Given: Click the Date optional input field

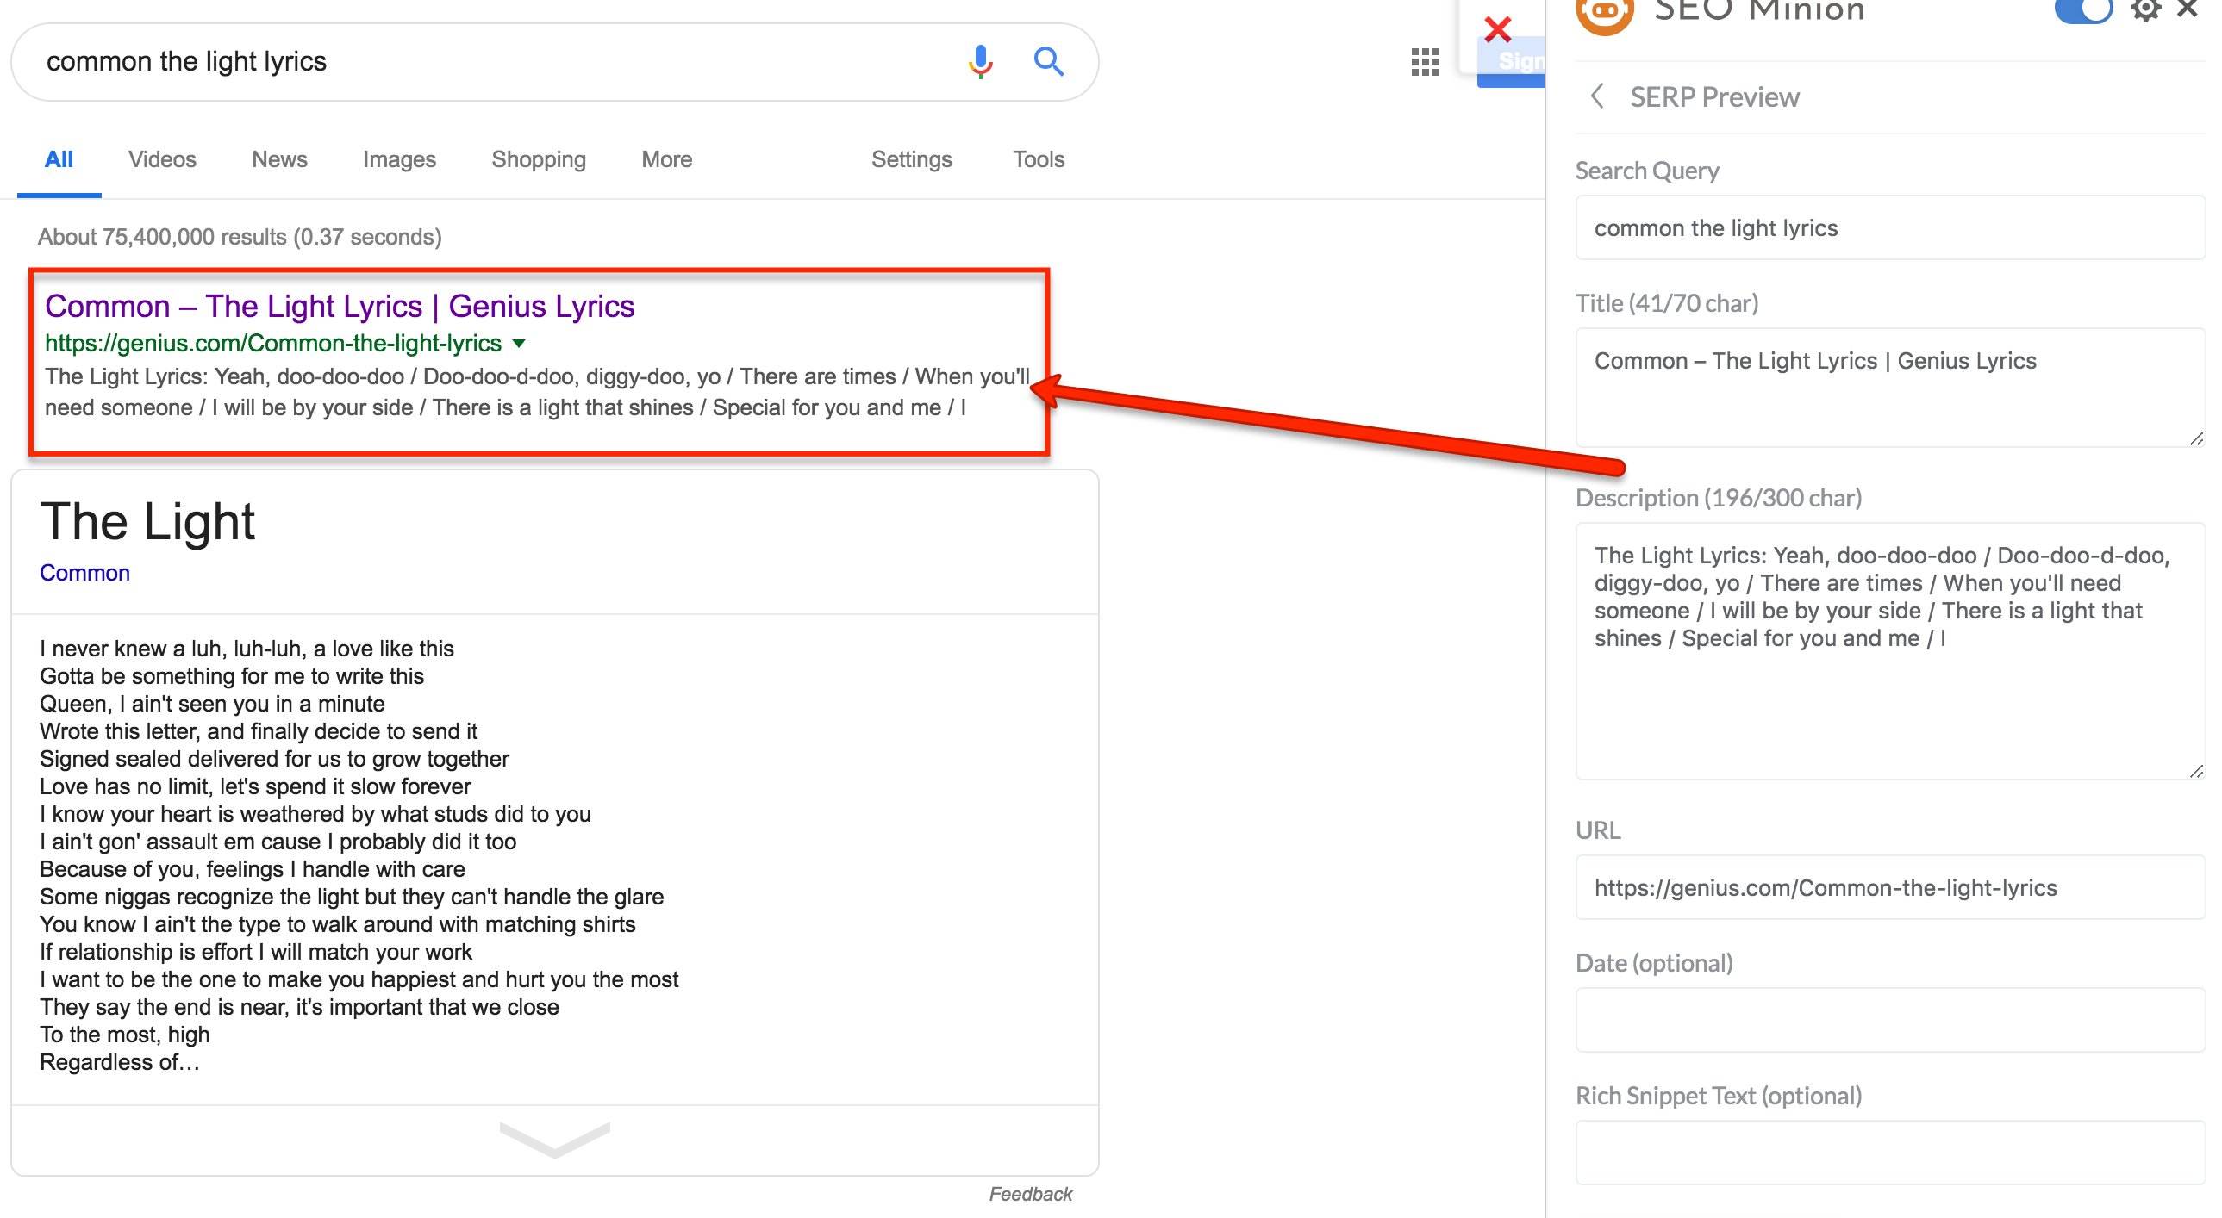Looking at the screenshot, I should click(x=1889, y=1020).
